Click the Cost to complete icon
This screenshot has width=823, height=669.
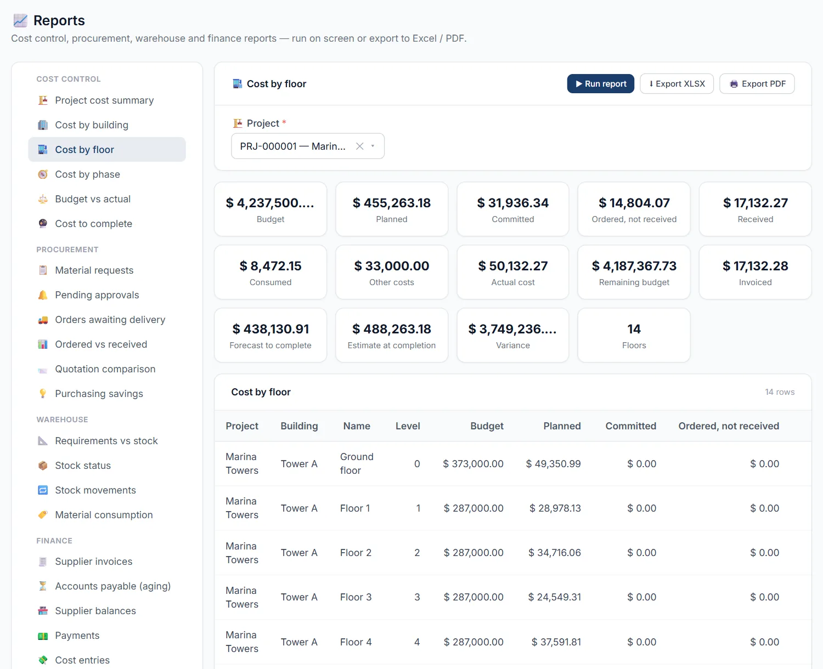pos(43,224)
